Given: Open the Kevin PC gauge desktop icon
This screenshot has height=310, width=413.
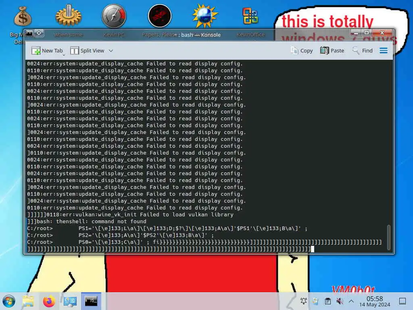Looking at the screenshot, I should pos(114,16).
